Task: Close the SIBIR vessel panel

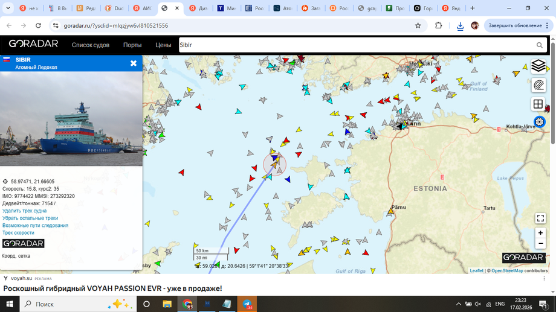Action: click(134, 63)
